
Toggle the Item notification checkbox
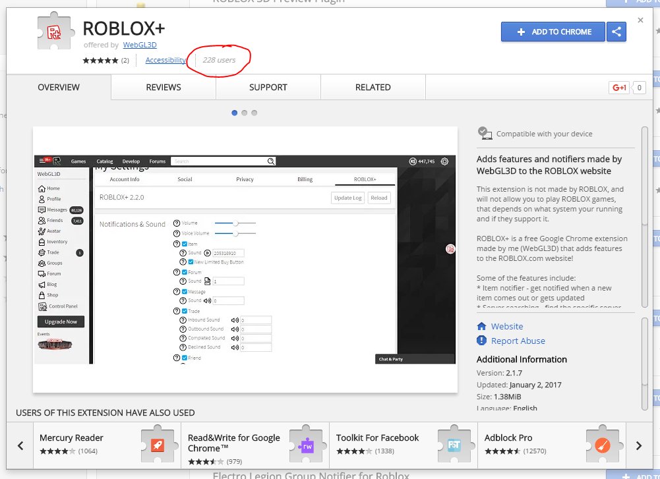[x=185, y=244]
